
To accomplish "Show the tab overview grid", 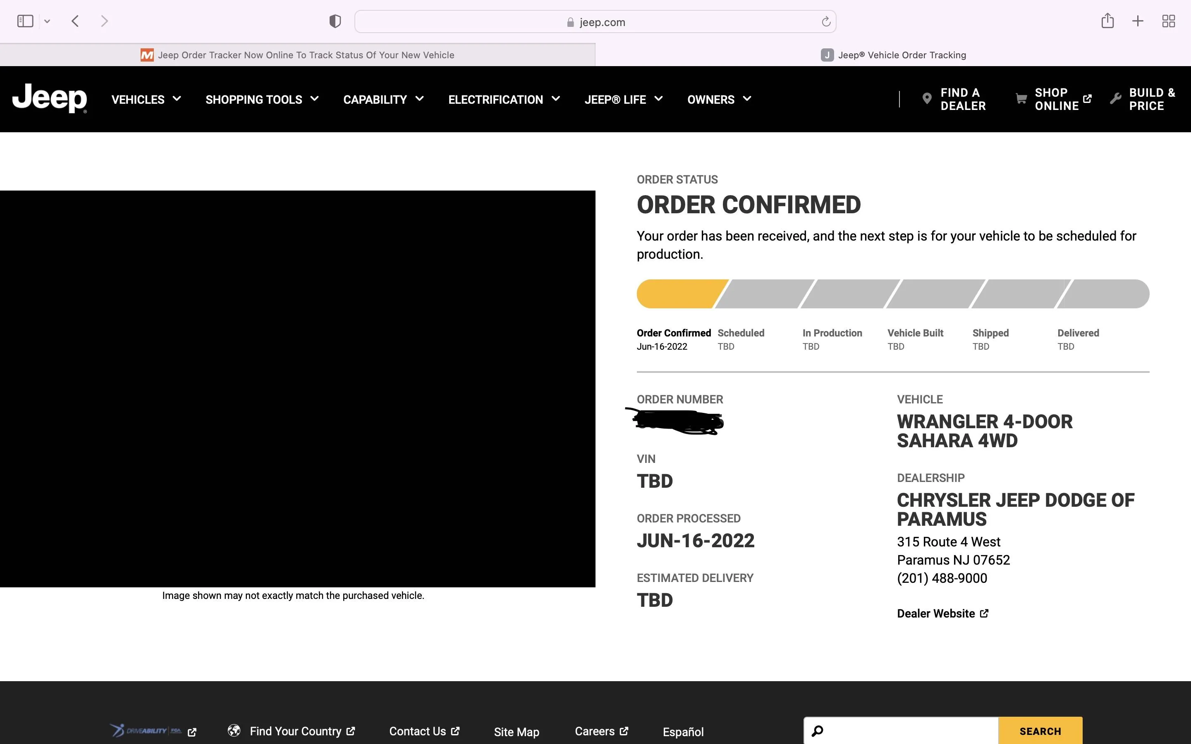I will pos(1168,21).
